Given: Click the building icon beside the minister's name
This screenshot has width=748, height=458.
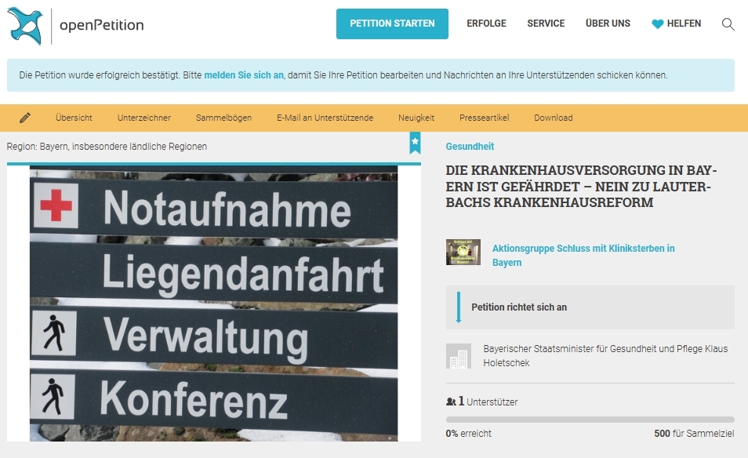Looking at the screenshot, I should (458, 356).
